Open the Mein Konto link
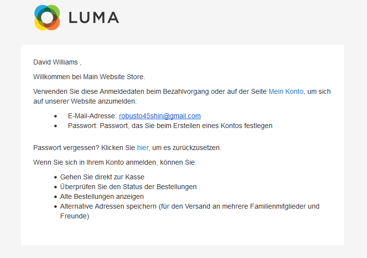367x258 pixels. [x=286, y=91]
